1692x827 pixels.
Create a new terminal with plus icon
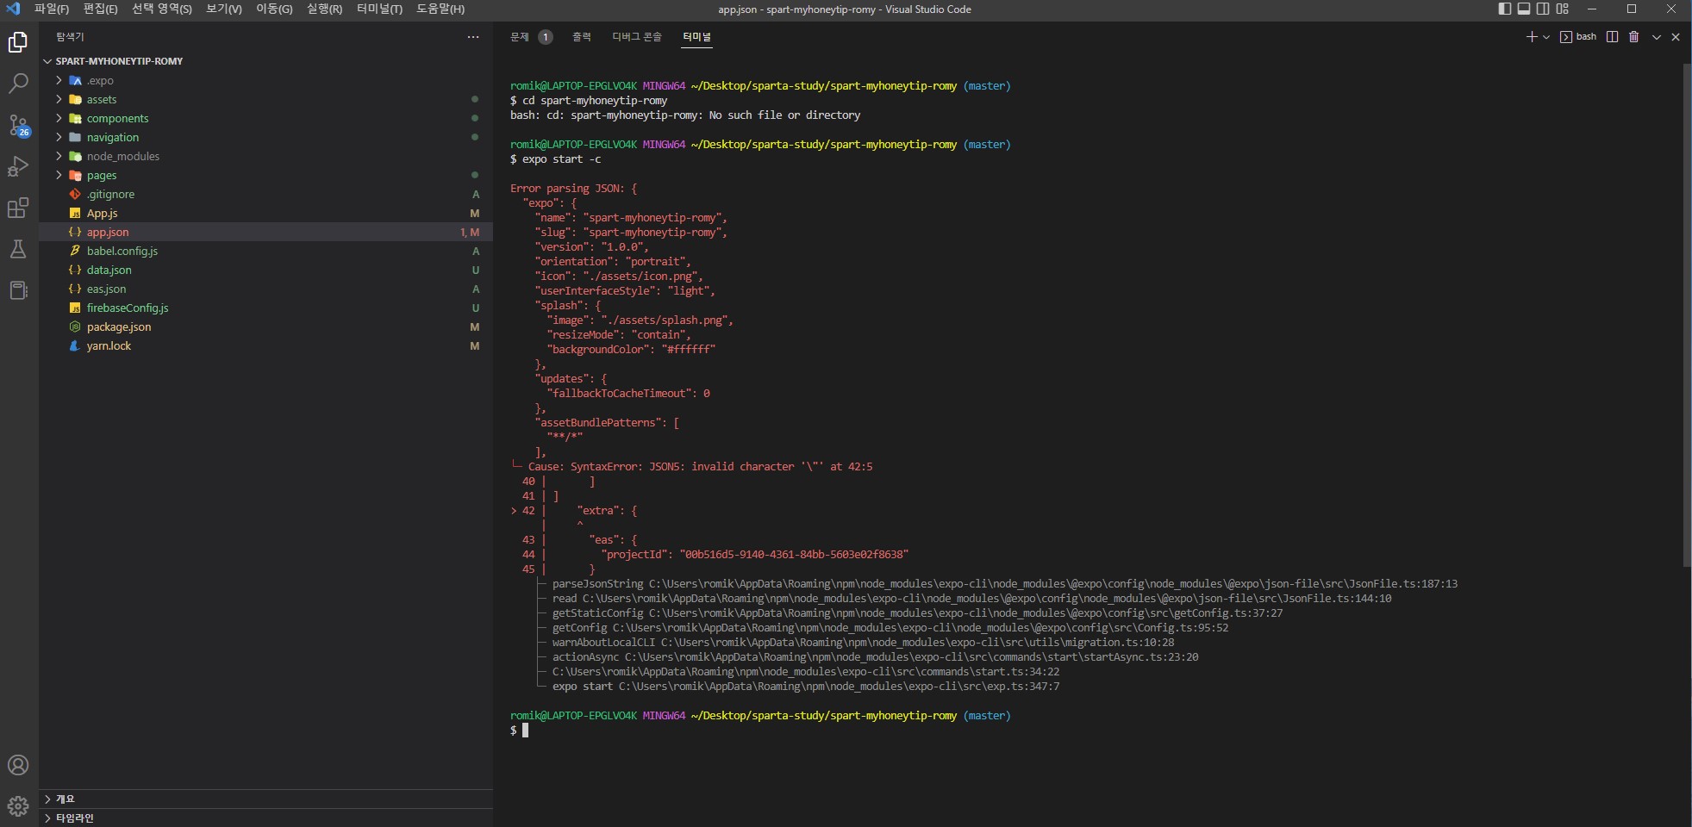click(x=1532, y=37)
